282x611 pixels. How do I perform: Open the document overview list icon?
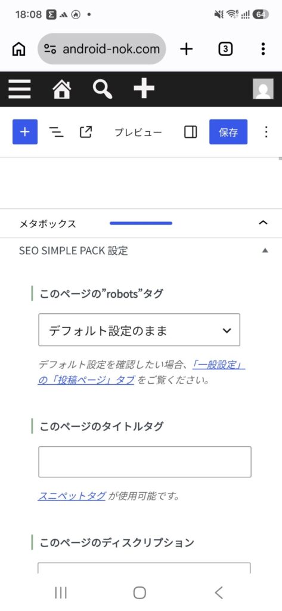tap(57, 132)
